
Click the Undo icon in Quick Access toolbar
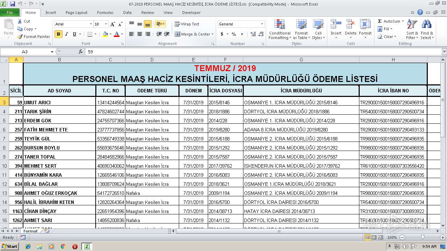(x=21, y=4)
